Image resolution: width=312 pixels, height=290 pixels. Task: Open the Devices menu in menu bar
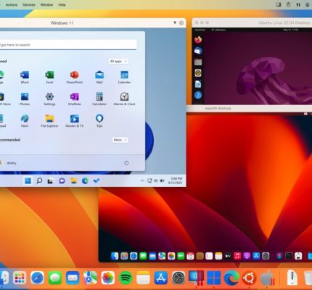coord(29,4)
